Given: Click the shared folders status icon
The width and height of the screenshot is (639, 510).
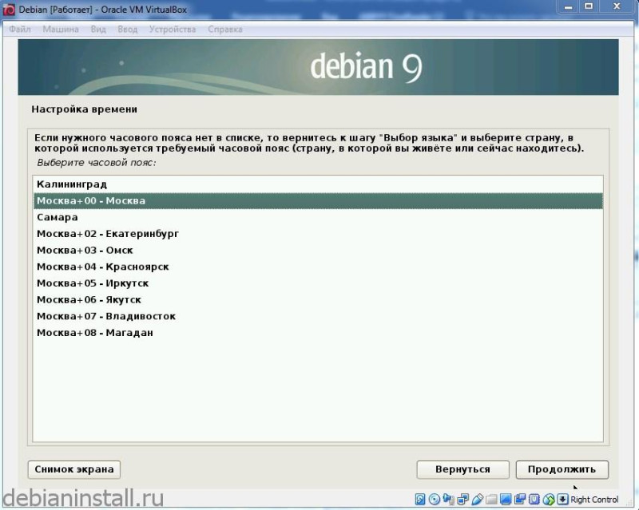Looking at the screenshot, I should pos(491,499).
